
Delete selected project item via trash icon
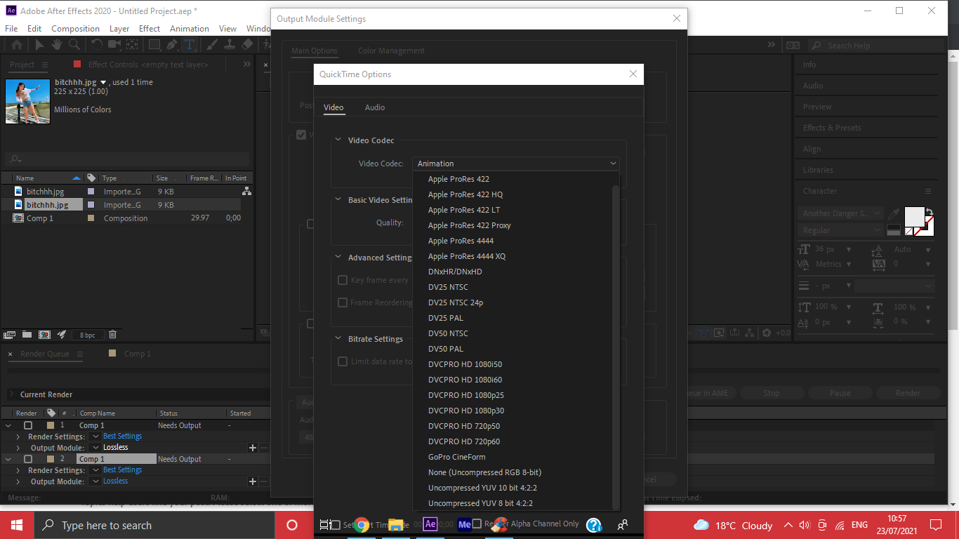[112, 335]
